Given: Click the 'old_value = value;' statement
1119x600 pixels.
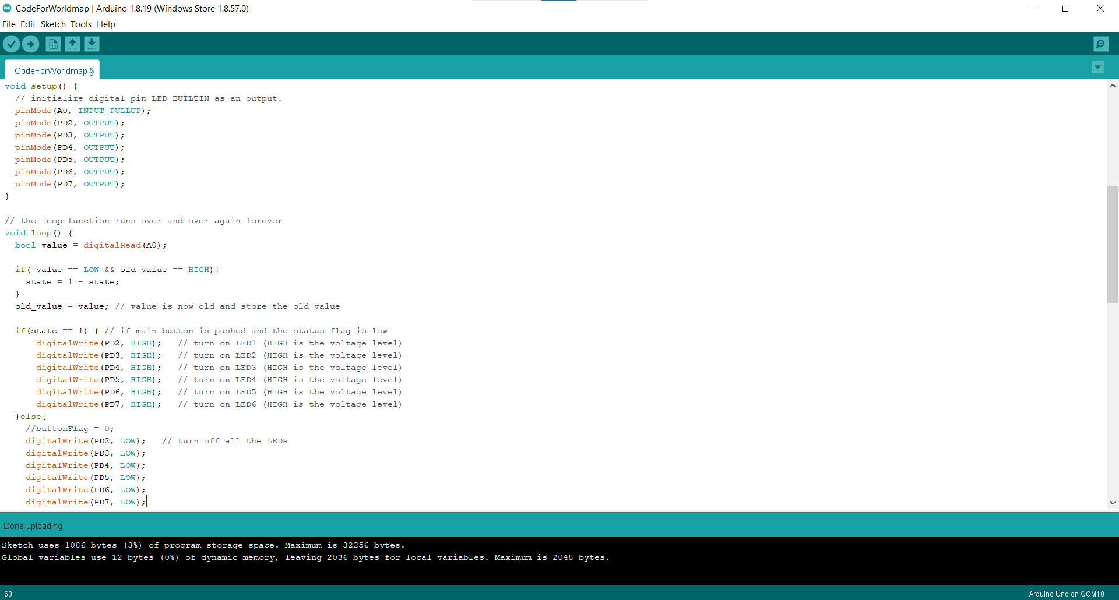Looking at the screenshot, I should 62,306.
